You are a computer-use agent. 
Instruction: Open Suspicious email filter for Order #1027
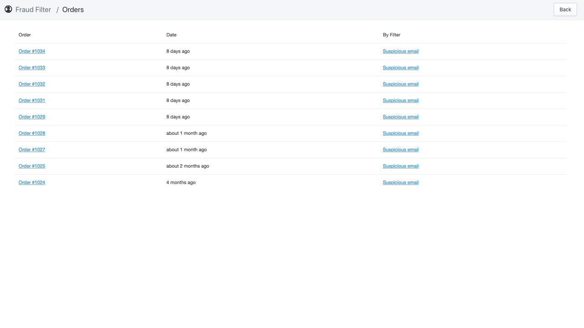[x=400, y=149]
